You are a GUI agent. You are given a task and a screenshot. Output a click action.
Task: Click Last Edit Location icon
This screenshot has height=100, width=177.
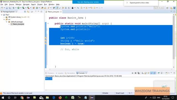(x=92, y=8)
